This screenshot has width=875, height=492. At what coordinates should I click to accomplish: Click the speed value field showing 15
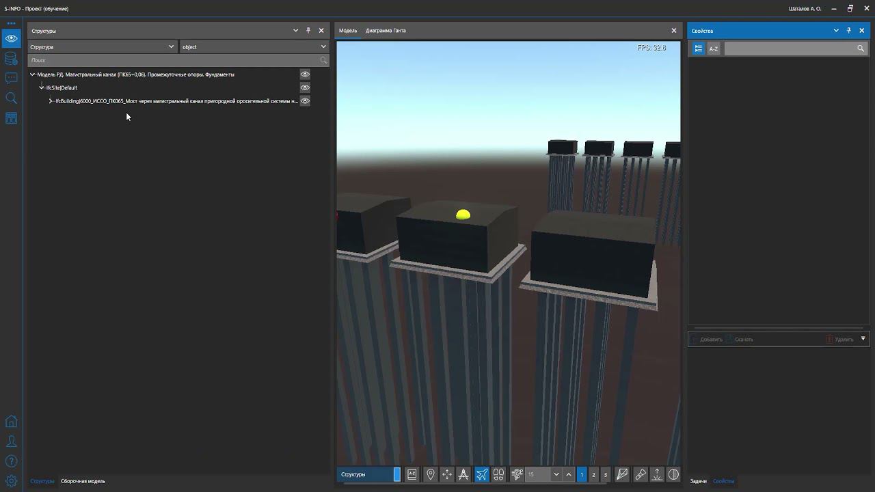538,474
